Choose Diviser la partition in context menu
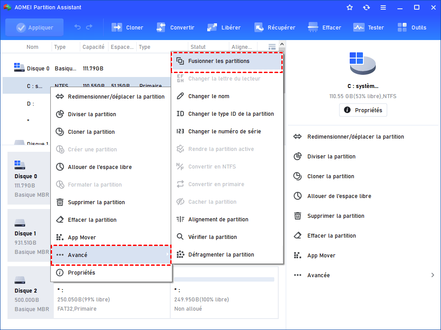441x330 pixels. pos(111,114)
